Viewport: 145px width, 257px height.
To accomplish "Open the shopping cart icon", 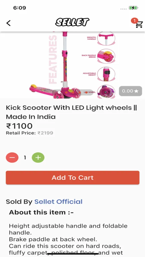I will tap(139, 25).
